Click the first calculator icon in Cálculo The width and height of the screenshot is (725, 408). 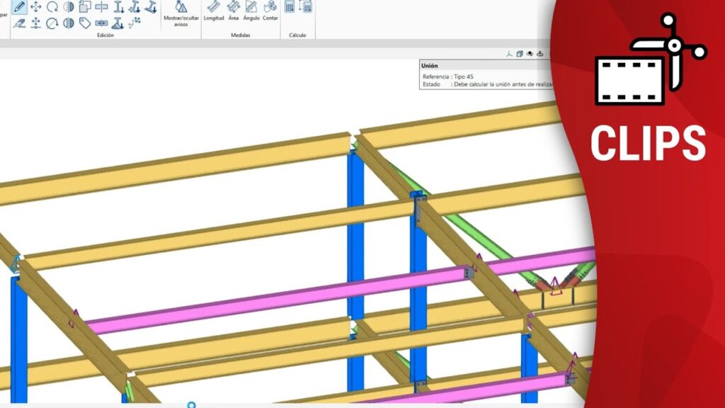[290, 7]
